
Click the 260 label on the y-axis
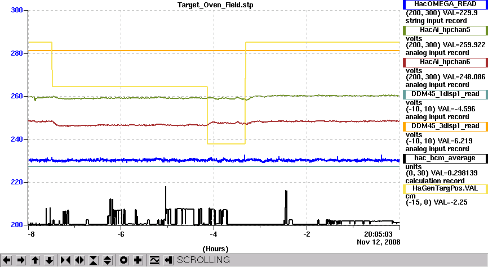pyautogui.click(x=17, y=96)
